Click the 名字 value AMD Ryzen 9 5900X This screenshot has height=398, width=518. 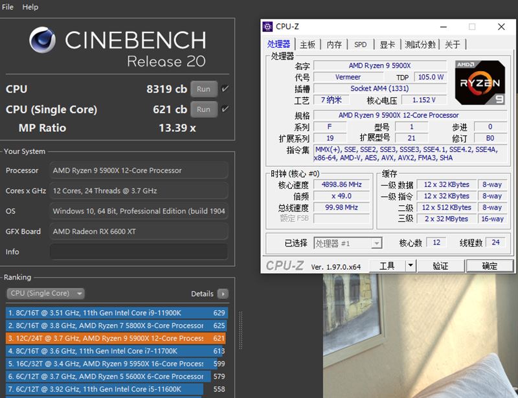(379, 65)
